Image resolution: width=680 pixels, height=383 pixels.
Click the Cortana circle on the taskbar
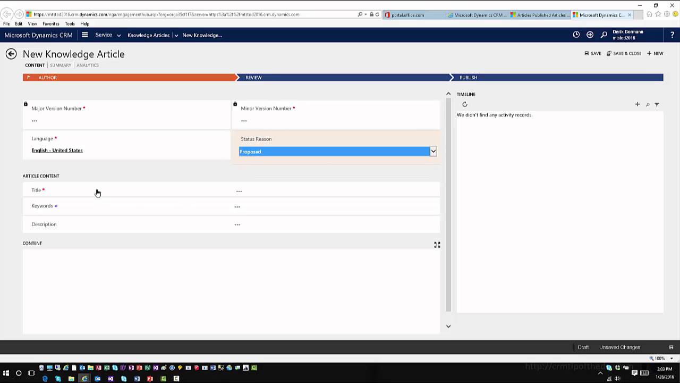click(19, 373)
